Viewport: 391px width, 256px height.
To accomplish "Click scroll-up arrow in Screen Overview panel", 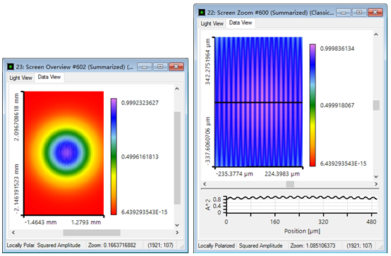I will pyautogui.click(x=177, y=89).
